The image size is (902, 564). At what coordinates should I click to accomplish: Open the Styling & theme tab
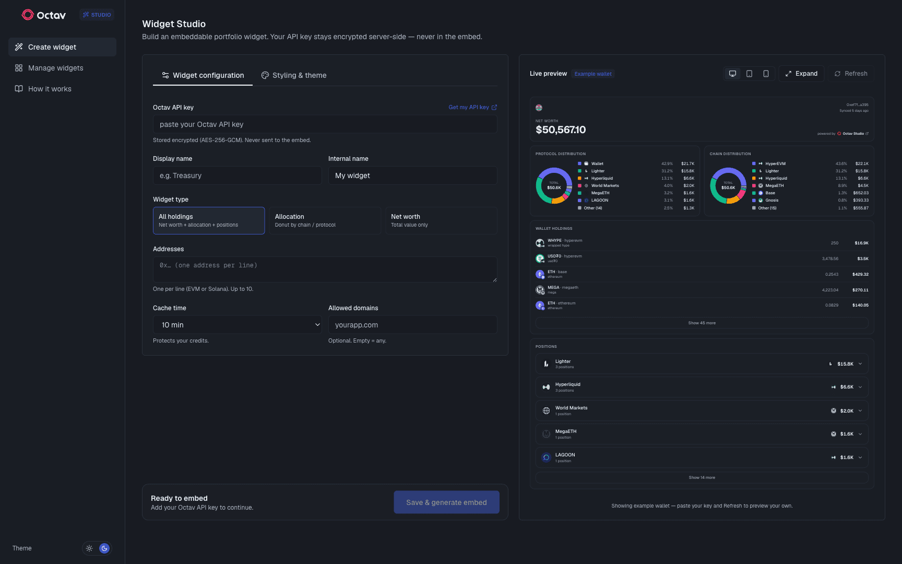point(294,75)
